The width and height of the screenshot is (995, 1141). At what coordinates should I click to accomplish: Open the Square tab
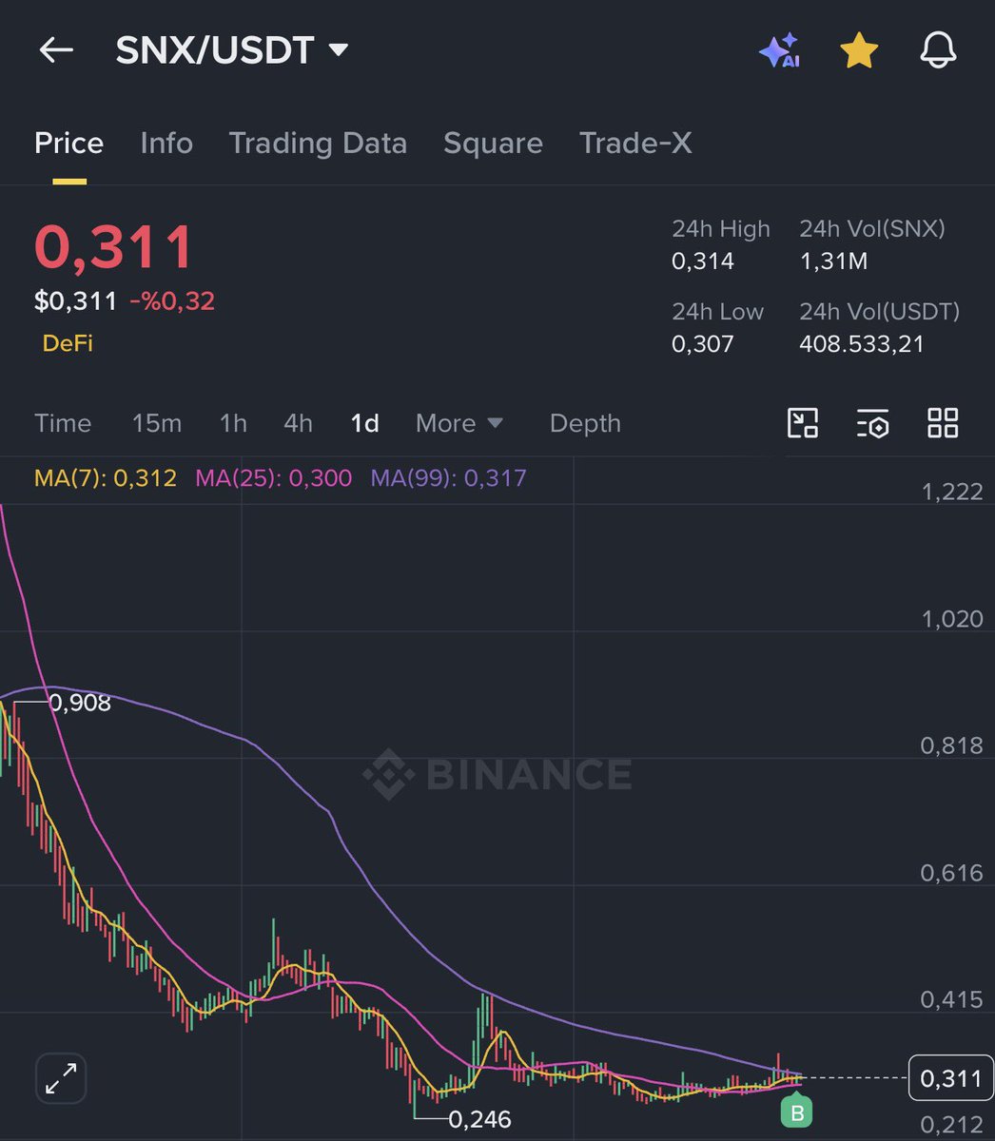[x=493, y=144]
